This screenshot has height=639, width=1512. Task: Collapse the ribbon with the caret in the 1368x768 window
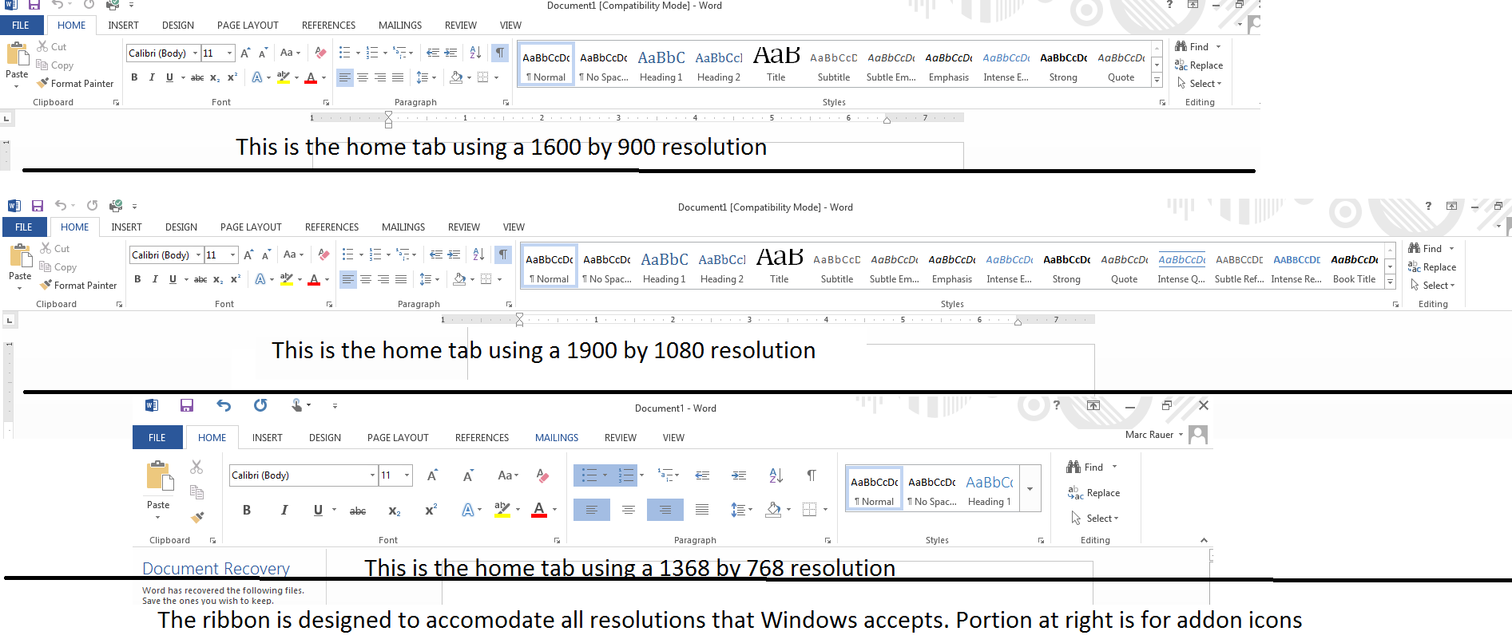point(1204,540)
